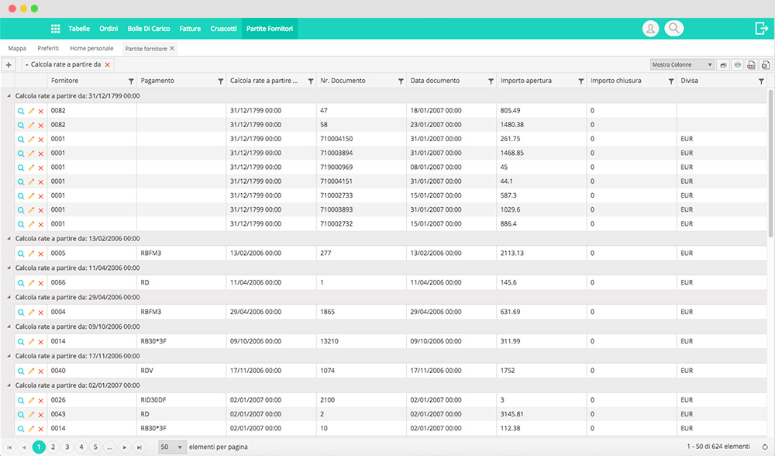775x456 pixels.
Task: Go to the next page
Action: pyautogui.click(x=125, y=447)
